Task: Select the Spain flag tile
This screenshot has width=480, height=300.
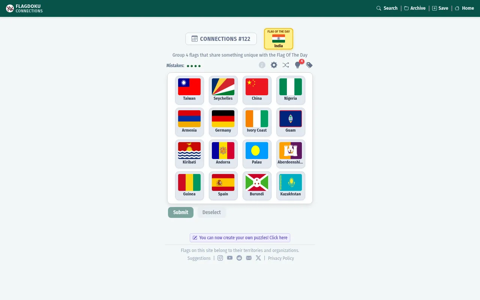Action: tap(223, 186)
